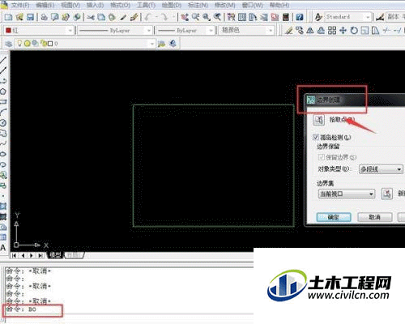Select the Offset tool icon
The height and width of the screenshot is (324, 405).
(x=321, y=30)
